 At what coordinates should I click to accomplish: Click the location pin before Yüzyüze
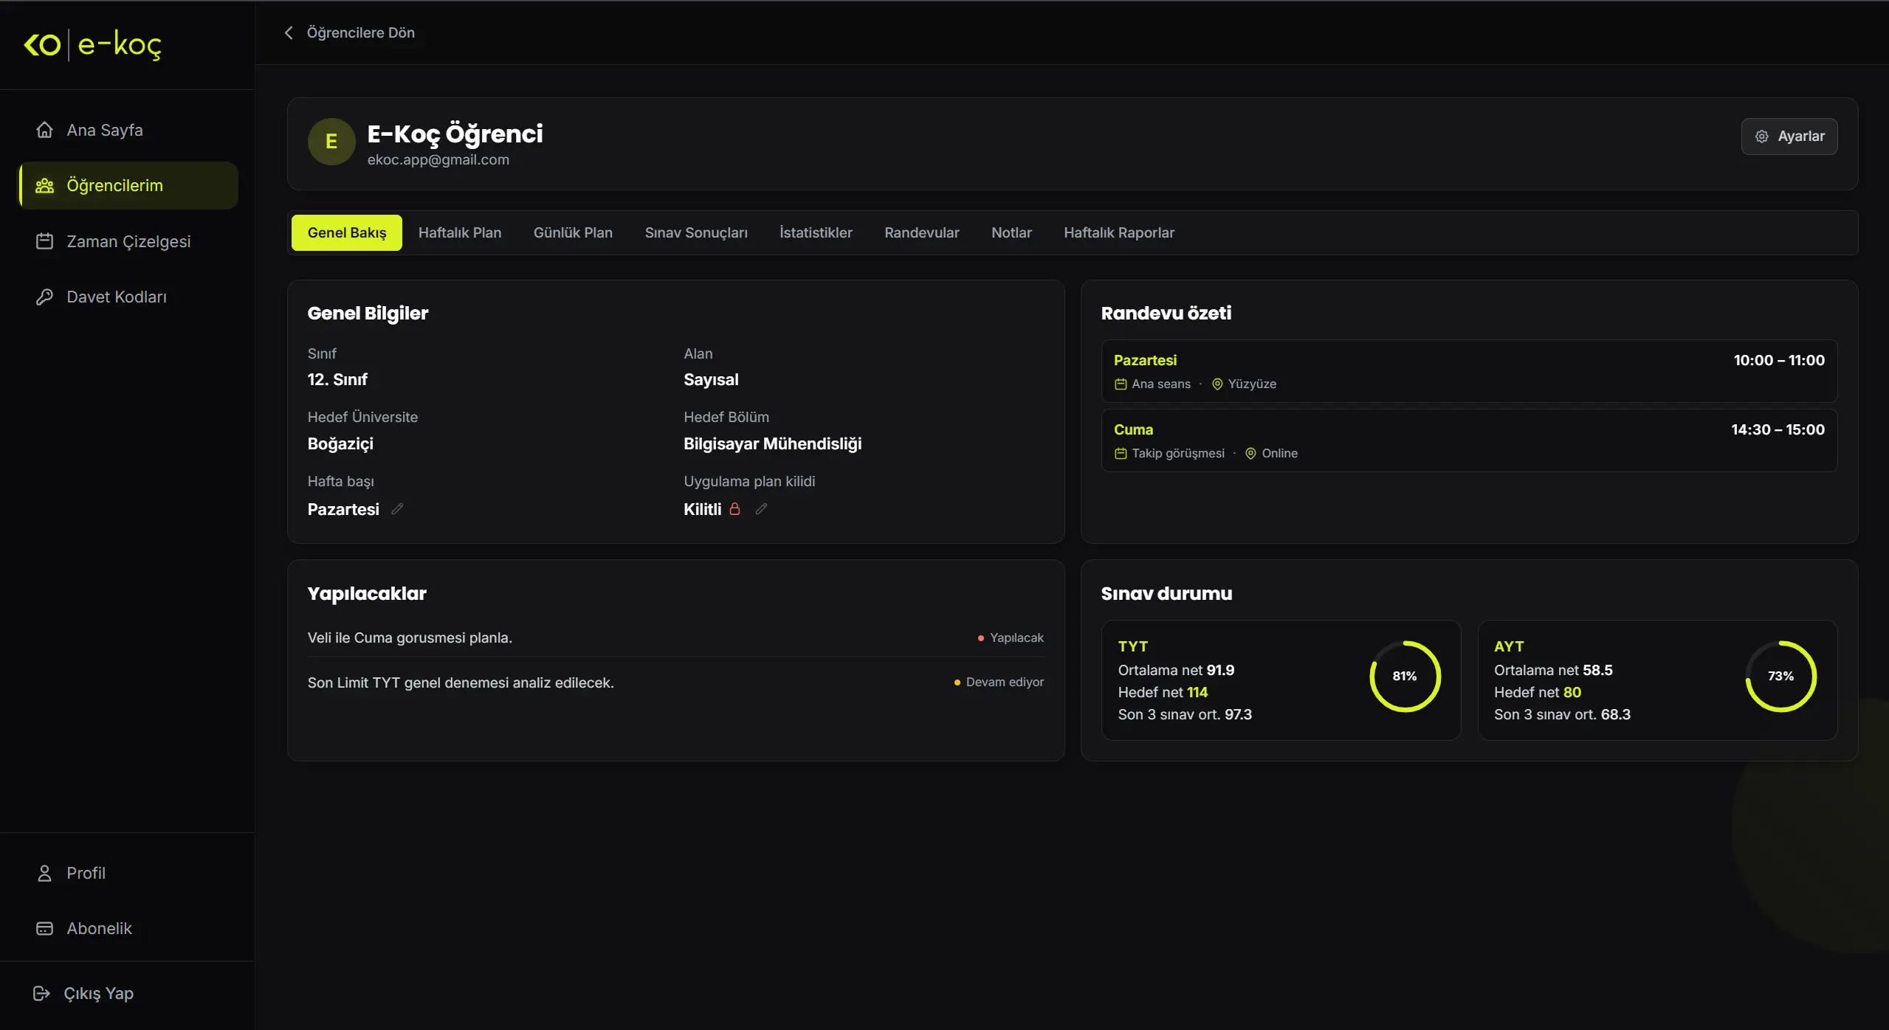click(x=1217, y=384)
